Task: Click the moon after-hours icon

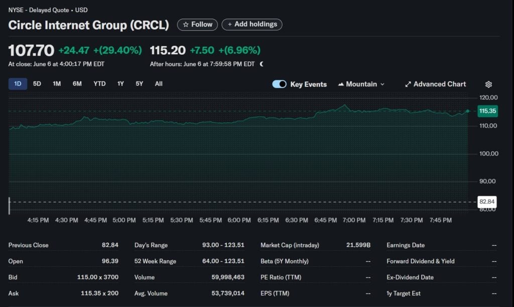Action: [262, 64]
